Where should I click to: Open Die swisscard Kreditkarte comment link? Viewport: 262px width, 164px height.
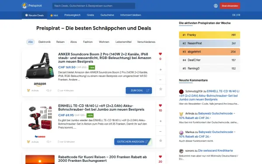coord(215,150)
